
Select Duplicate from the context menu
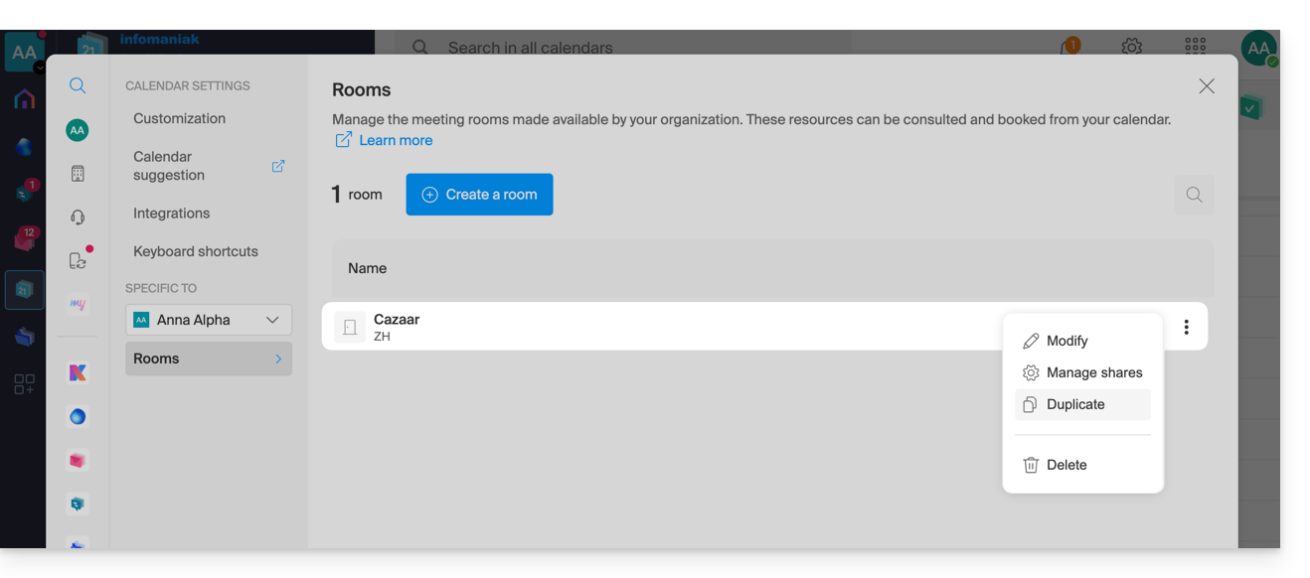(1075, 404)
